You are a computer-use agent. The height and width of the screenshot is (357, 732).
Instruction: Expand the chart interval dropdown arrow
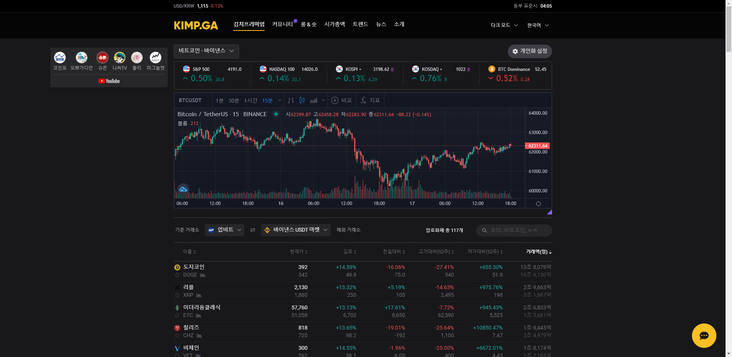[x=279, y=100]
